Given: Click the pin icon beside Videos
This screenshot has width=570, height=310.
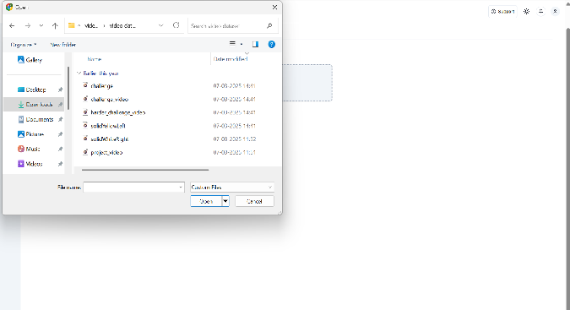Looking at the screenshot, I should pyautogui.click(x=60, y=164).
